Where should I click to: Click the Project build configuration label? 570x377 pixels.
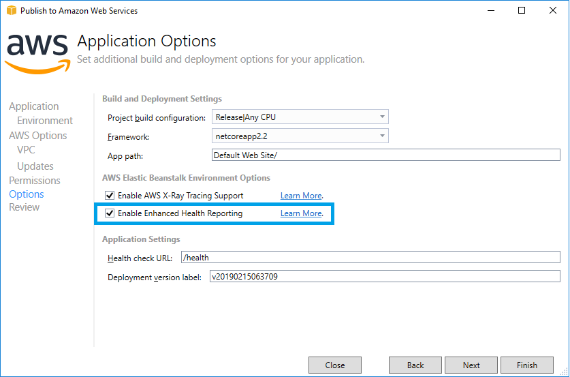click(x=157, y=118)
